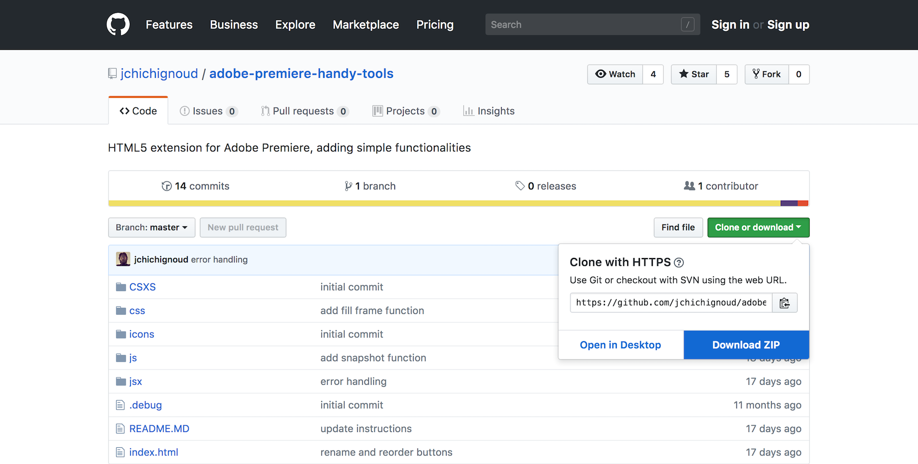This screenshot has height=464, width=918.
Task: Click the CSXS folder icon
Action: 121,287
